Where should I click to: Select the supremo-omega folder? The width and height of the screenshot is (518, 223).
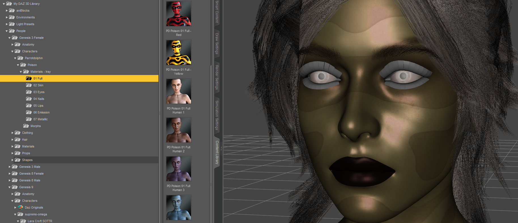[x=36, y=214]
